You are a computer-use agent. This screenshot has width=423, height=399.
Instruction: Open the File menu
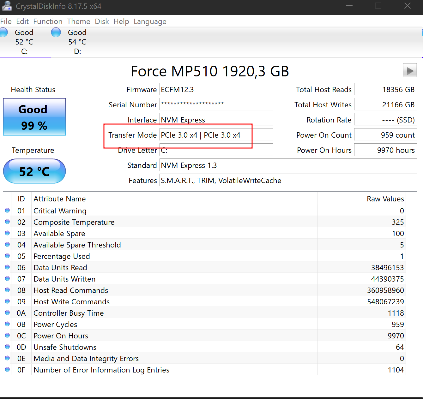pyautogui.click(x=6, y=21)
